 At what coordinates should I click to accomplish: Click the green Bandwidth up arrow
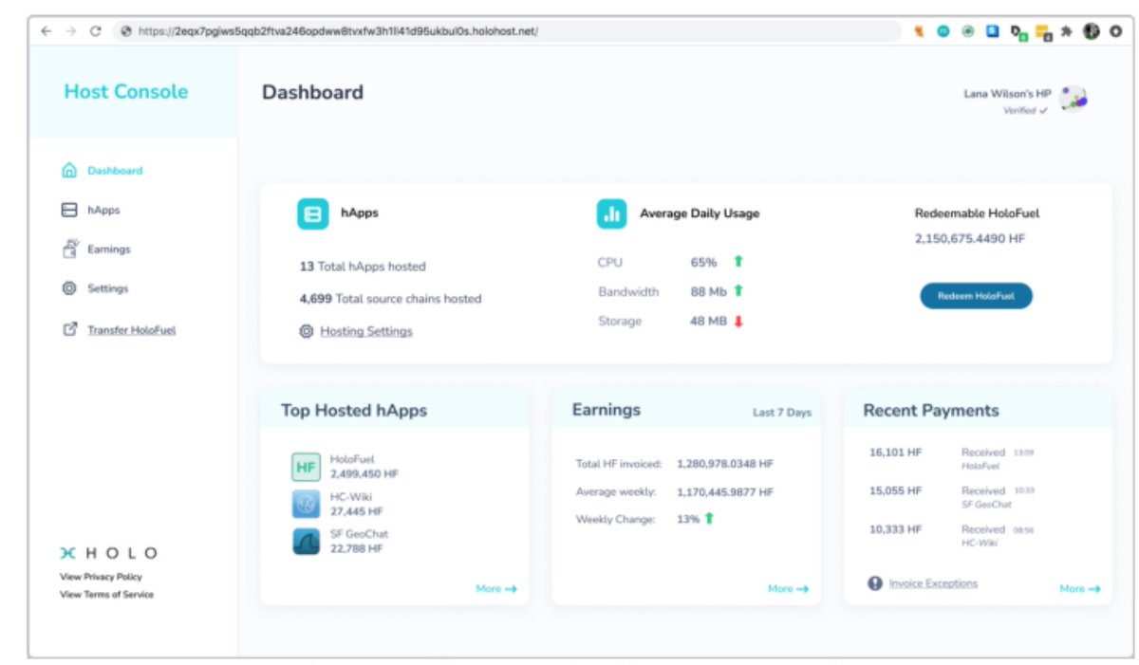tap(738, 291)
